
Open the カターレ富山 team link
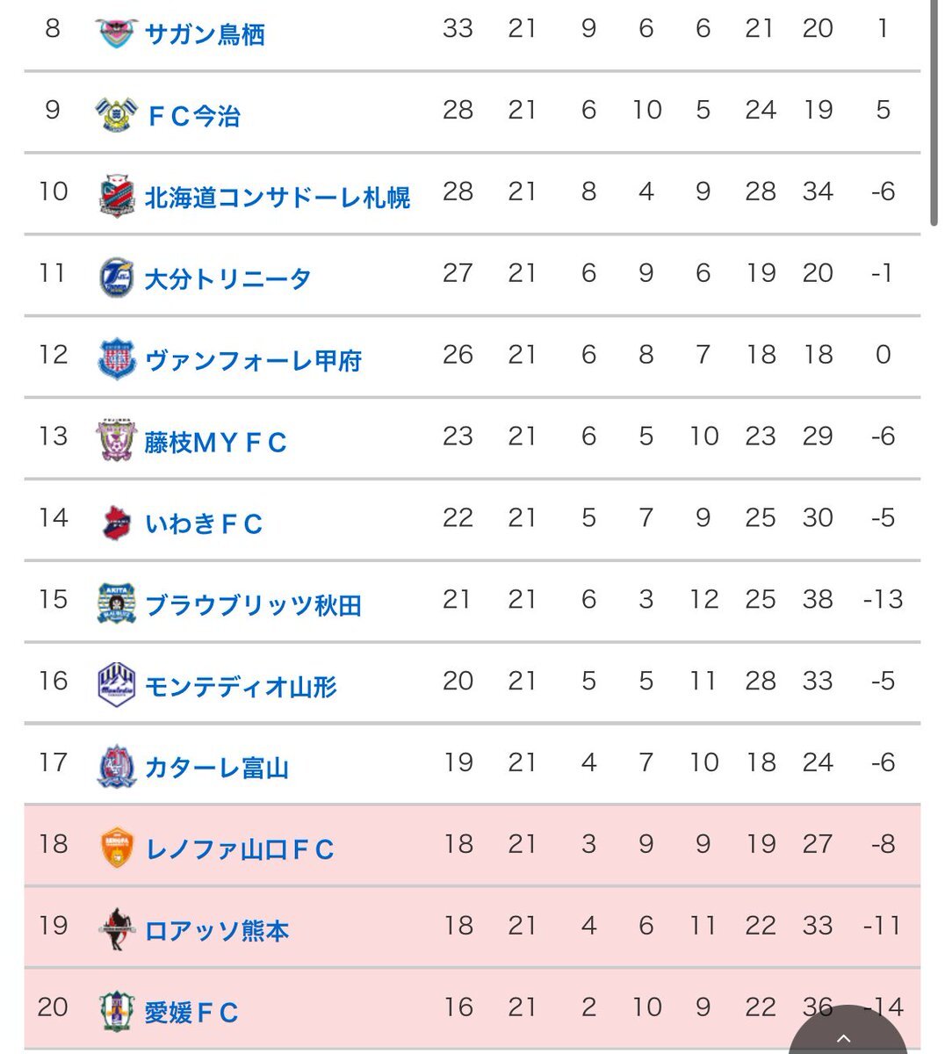217,768
